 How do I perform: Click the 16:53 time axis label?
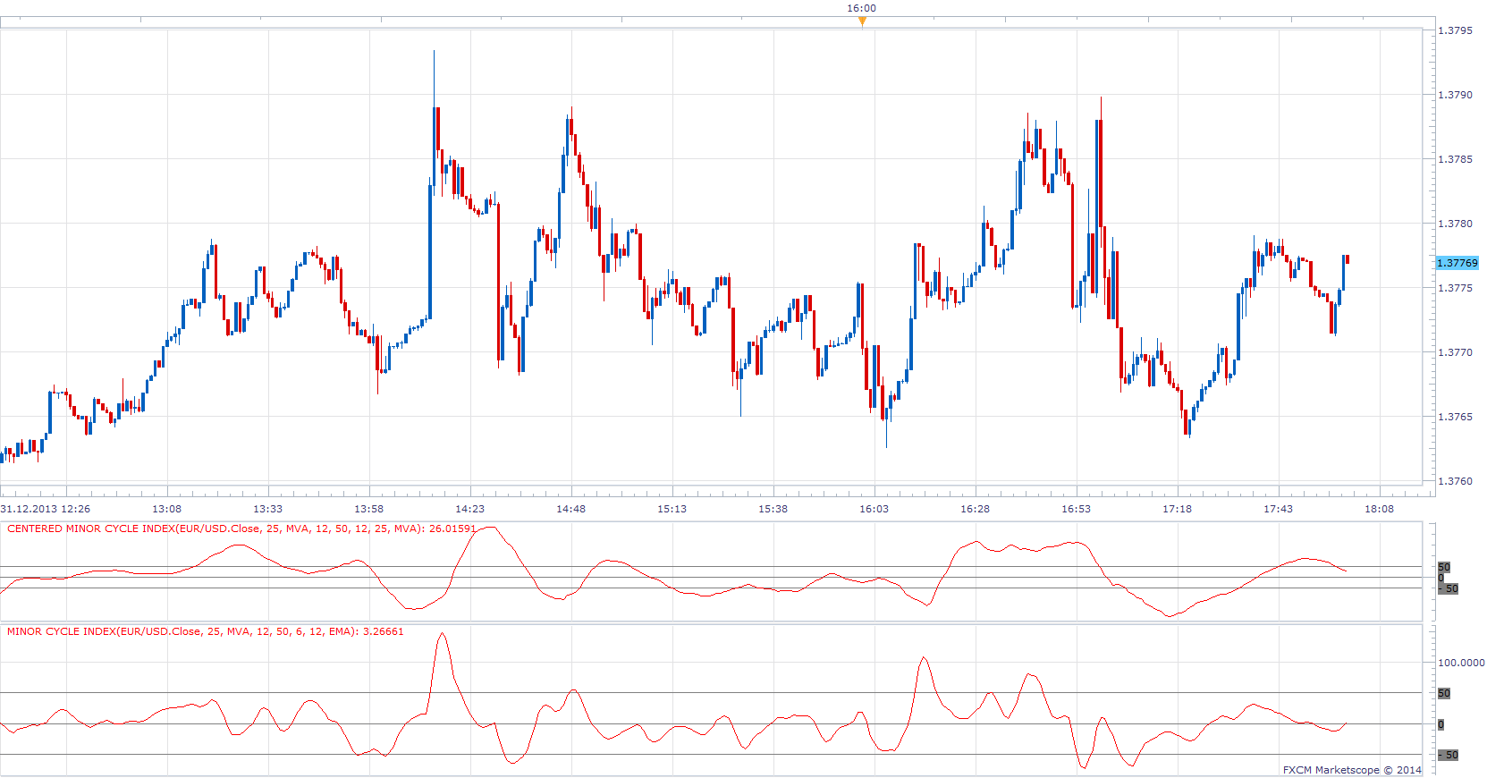pos(1076,509)
